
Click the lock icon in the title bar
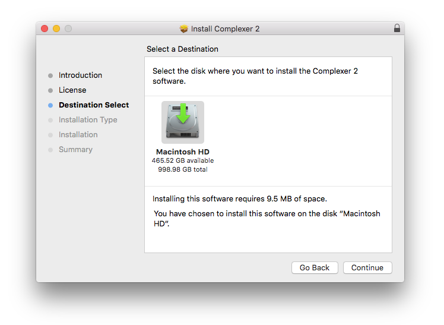pyautogui.click(x=397, y=29)
